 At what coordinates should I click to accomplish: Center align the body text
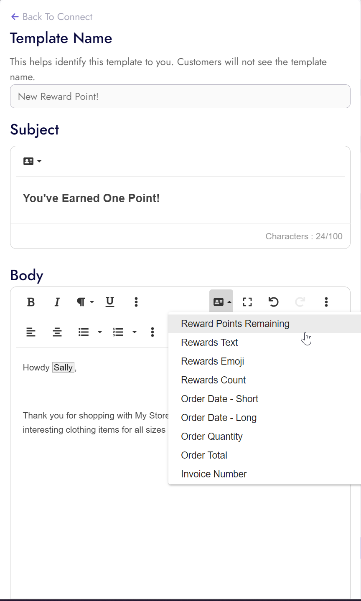point(57,332)
